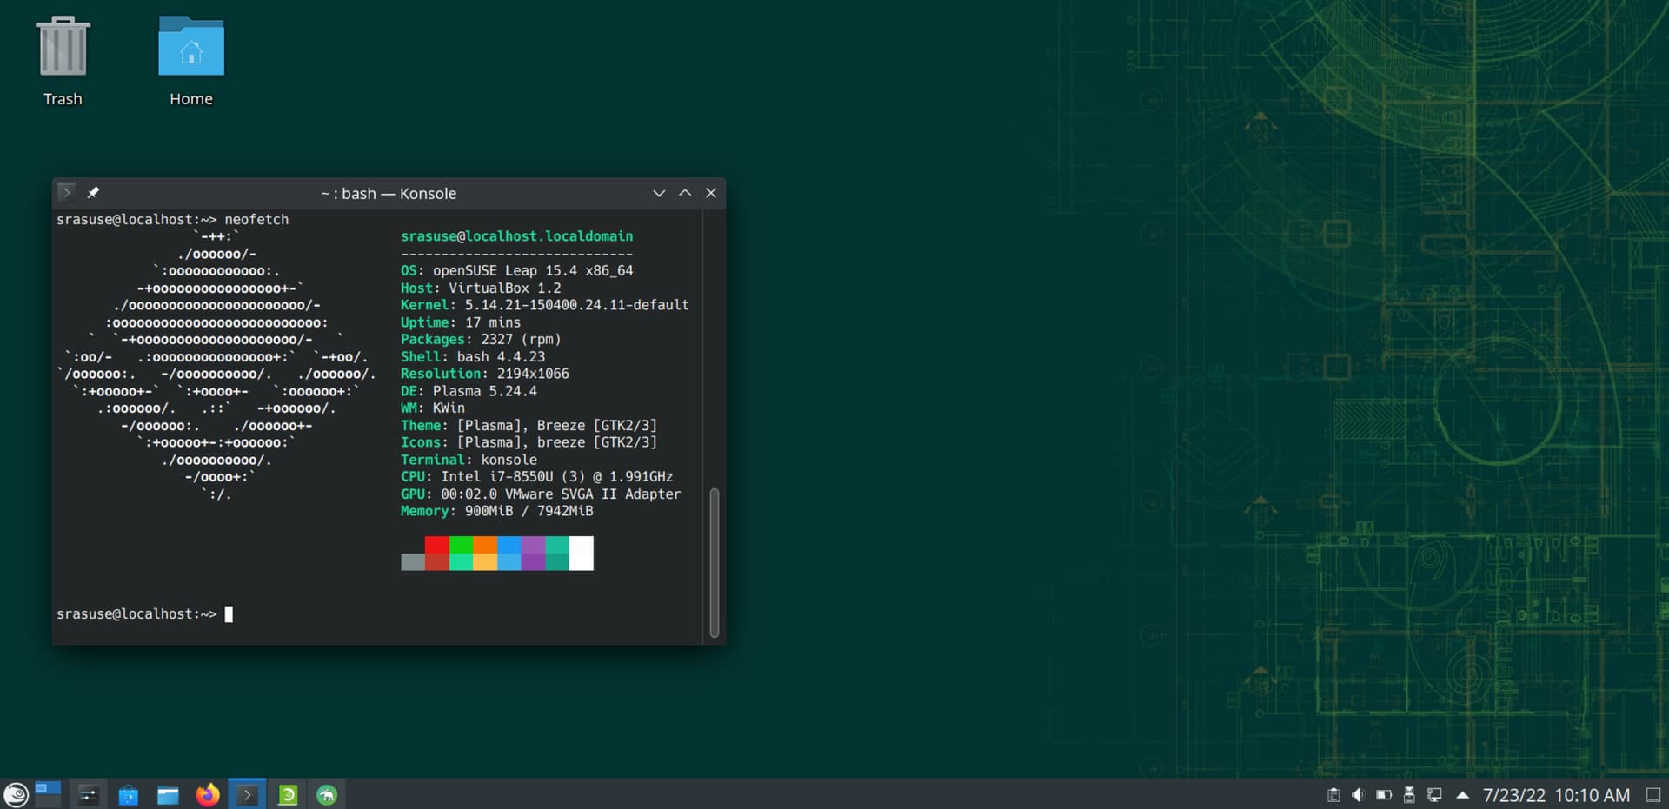
Task: Switch to the second virtual desktop in pager
Action: 48,800
